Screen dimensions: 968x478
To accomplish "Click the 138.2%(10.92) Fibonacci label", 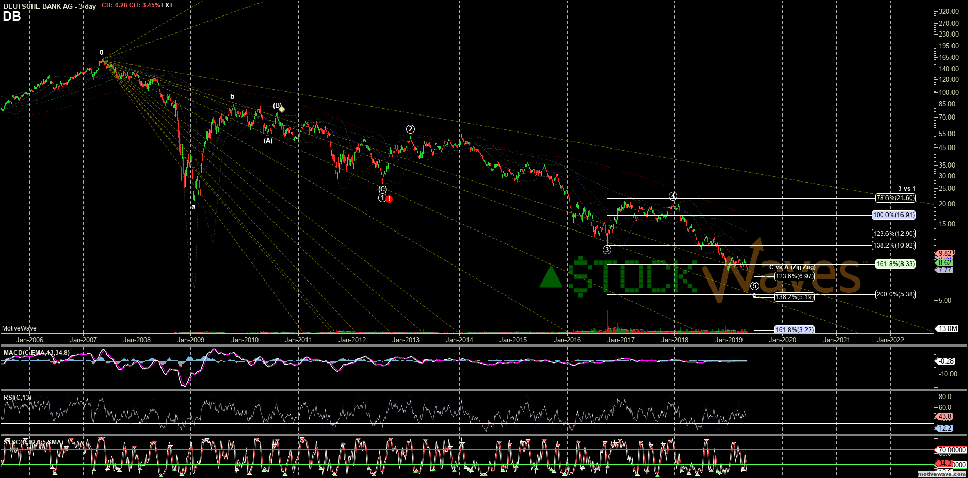I will pos(894,245).
